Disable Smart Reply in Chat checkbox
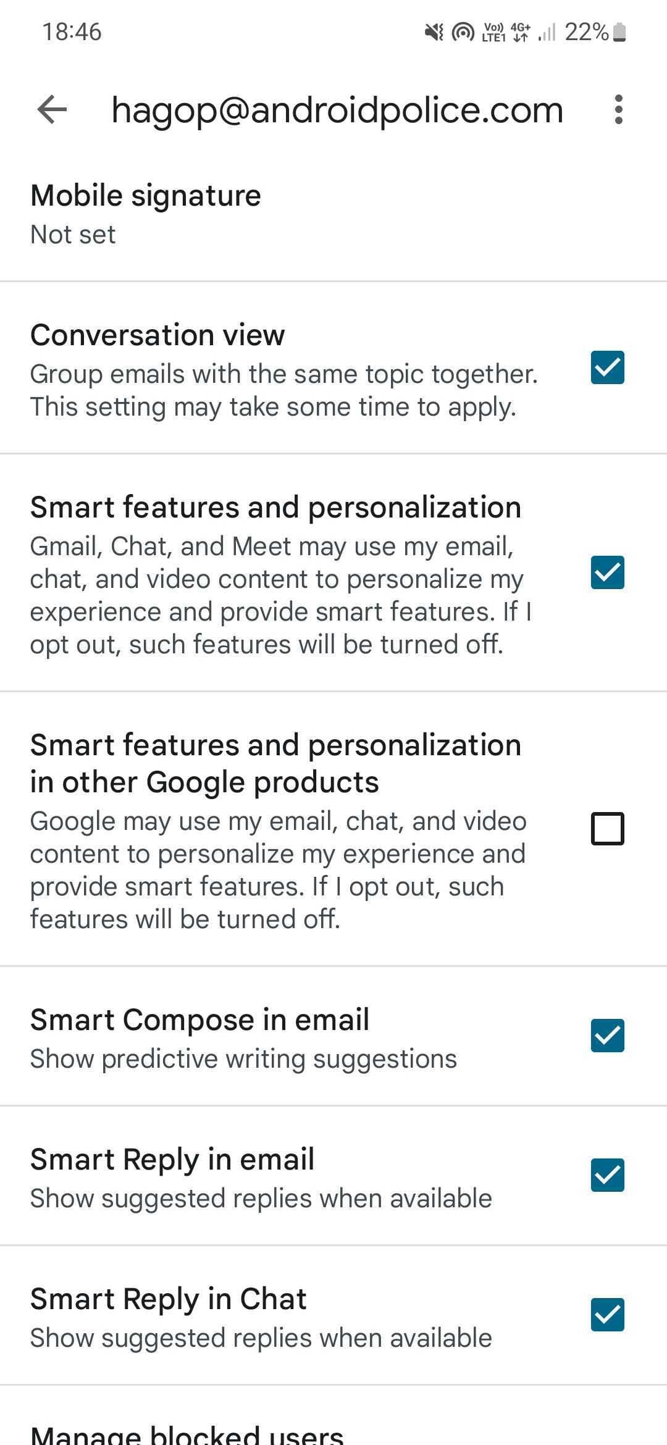 point(607,1315)
